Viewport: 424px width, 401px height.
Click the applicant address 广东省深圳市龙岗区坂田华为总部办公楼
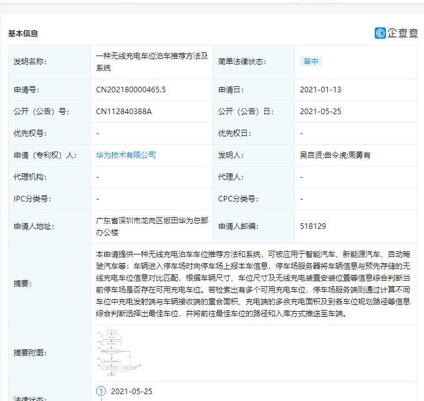point(152,226)
